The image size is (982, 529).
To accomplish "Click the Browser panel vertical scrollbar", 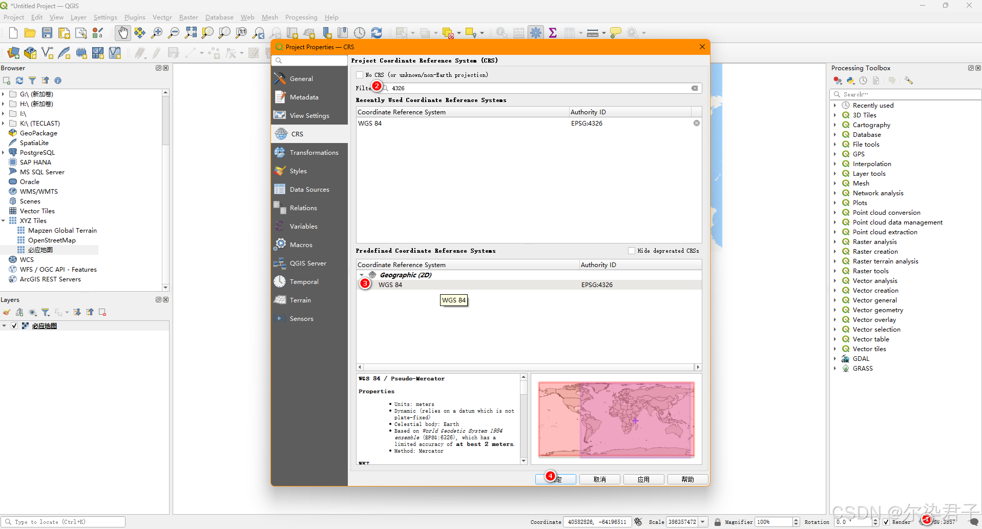I will click(x=165, y=190).
